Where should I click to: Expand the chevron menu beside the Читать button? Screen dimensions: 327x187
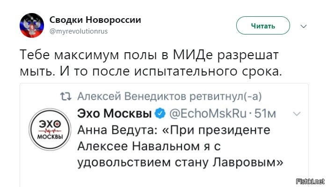[304, 27]
